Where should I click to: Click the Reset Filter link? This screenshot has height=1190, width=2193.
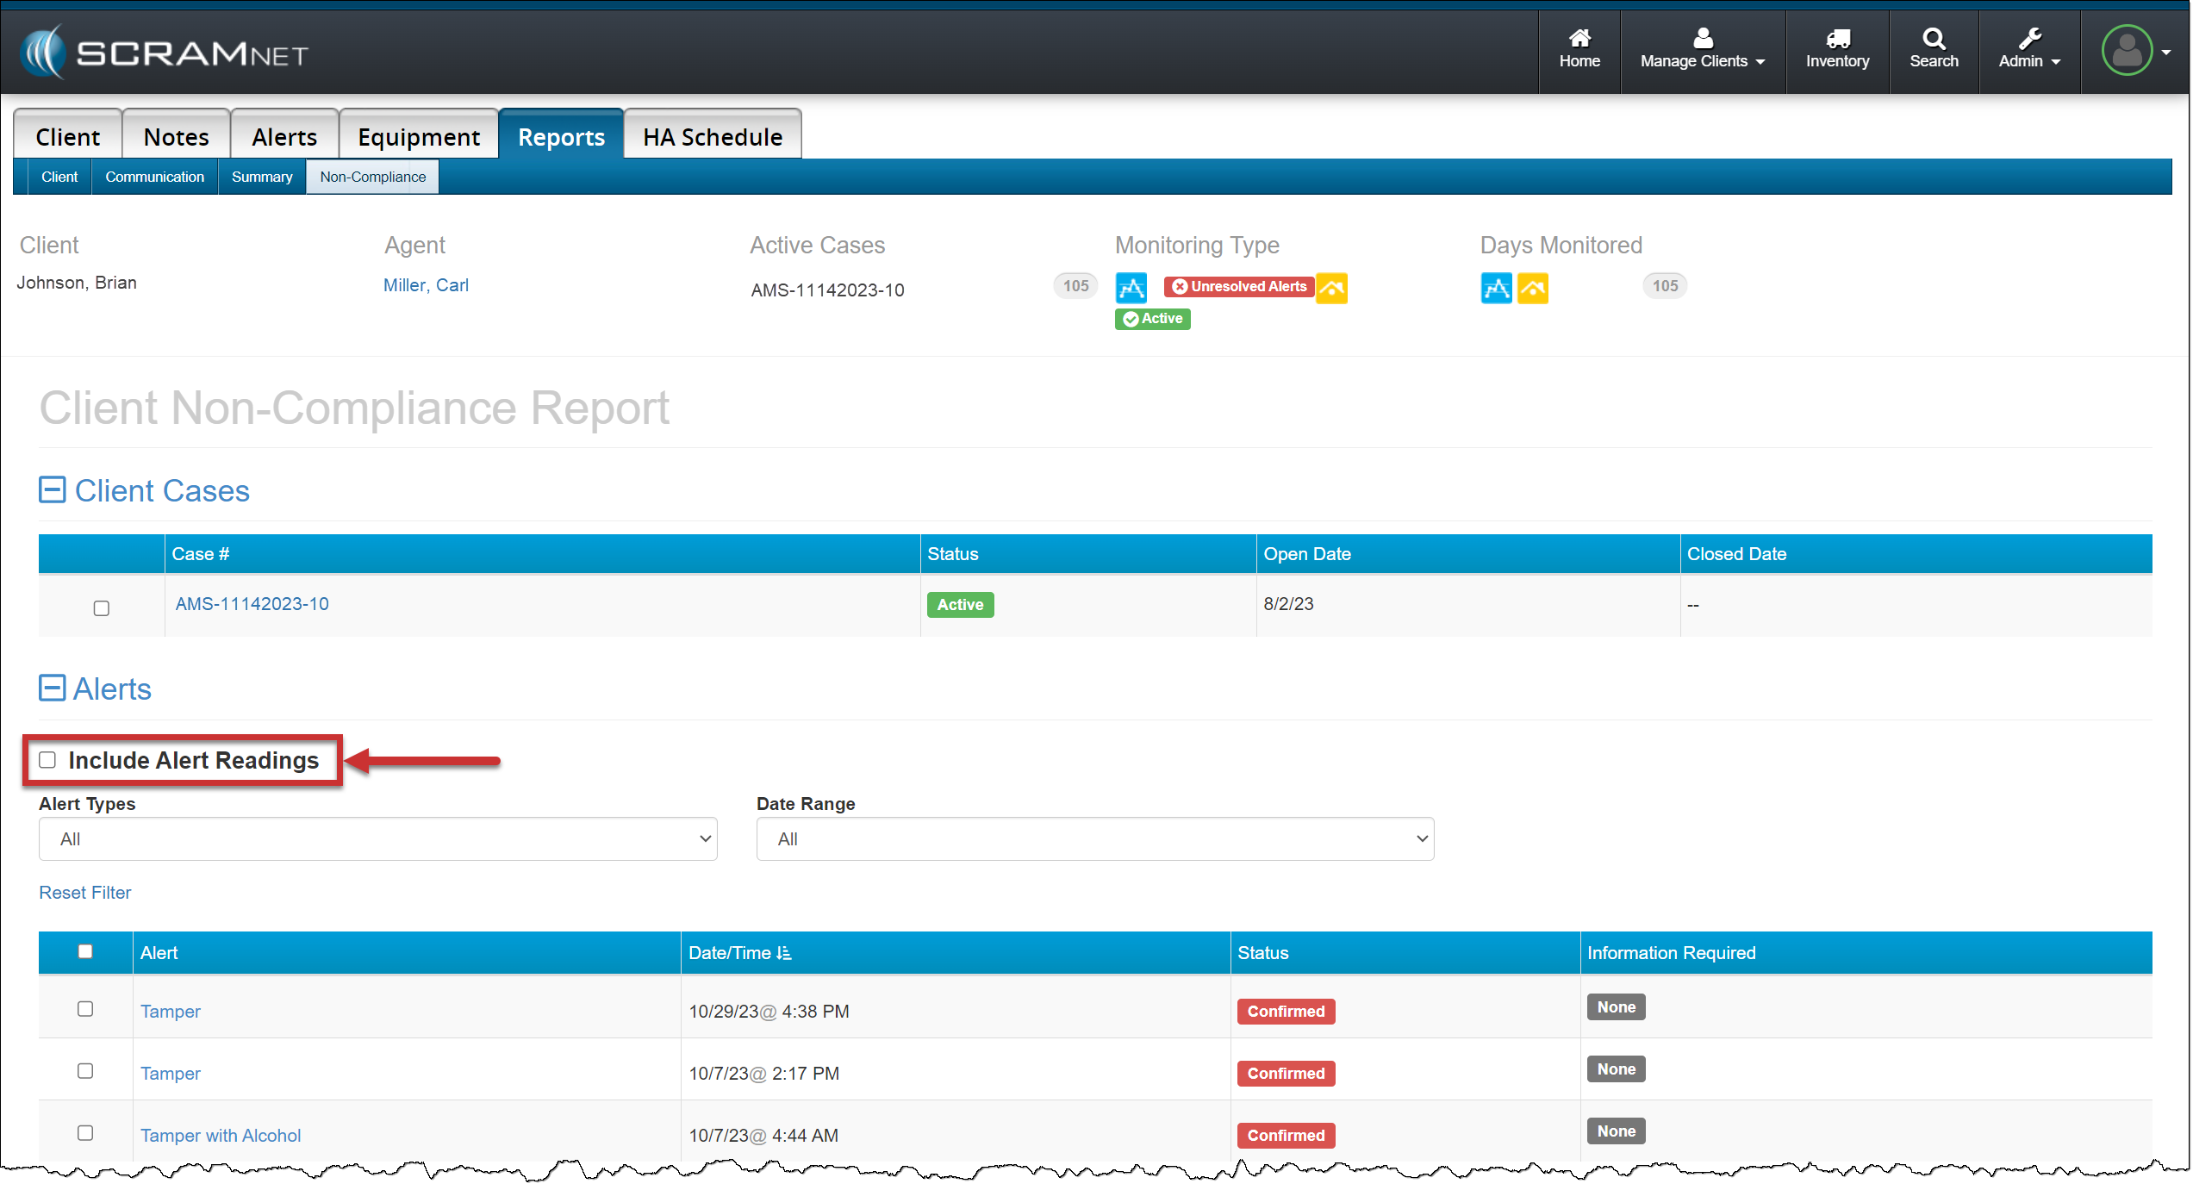pos(85,893)
